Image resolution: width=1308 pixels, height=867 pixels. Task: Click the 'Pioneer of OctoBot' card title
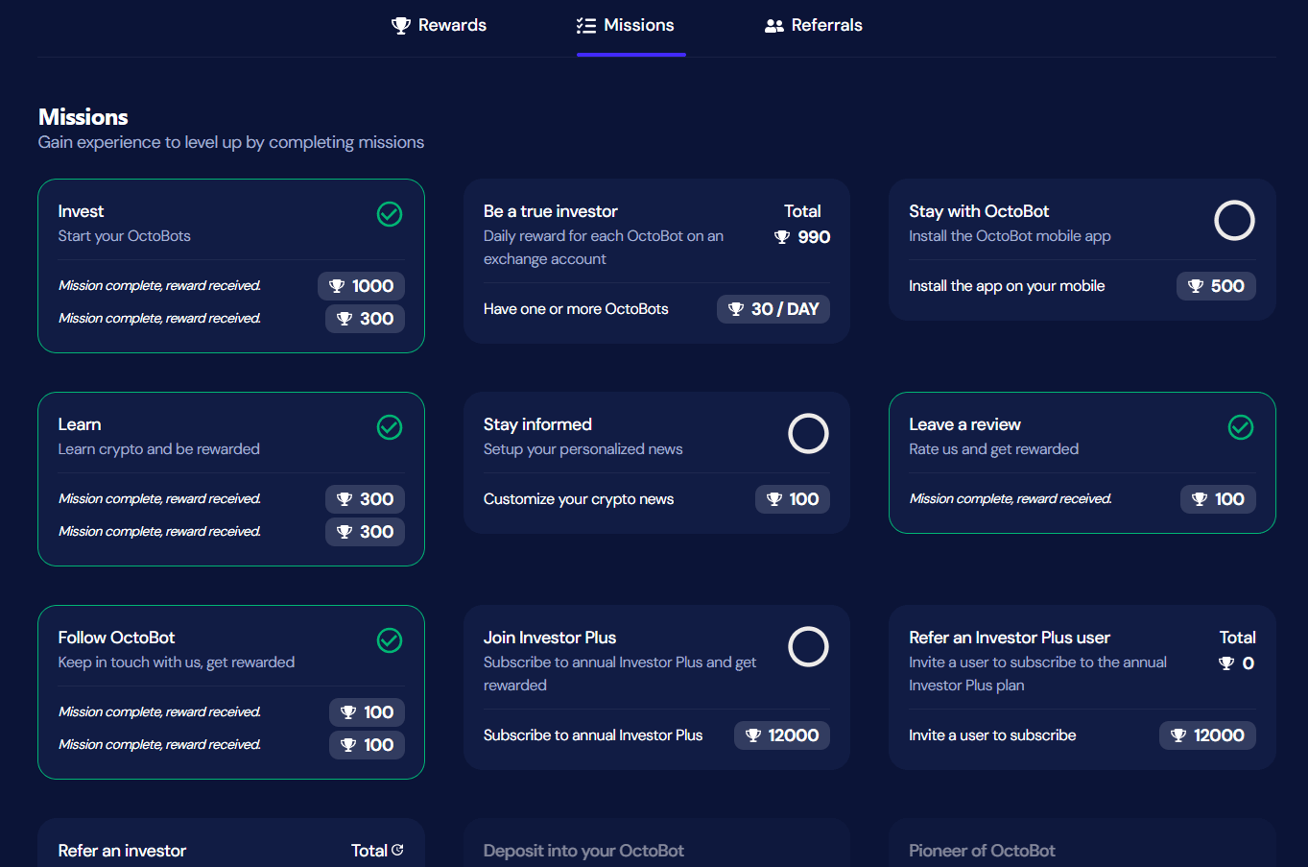[982, 851]
